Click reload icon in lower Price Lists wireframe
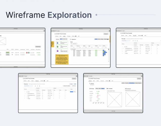 (x=22, y=76)
